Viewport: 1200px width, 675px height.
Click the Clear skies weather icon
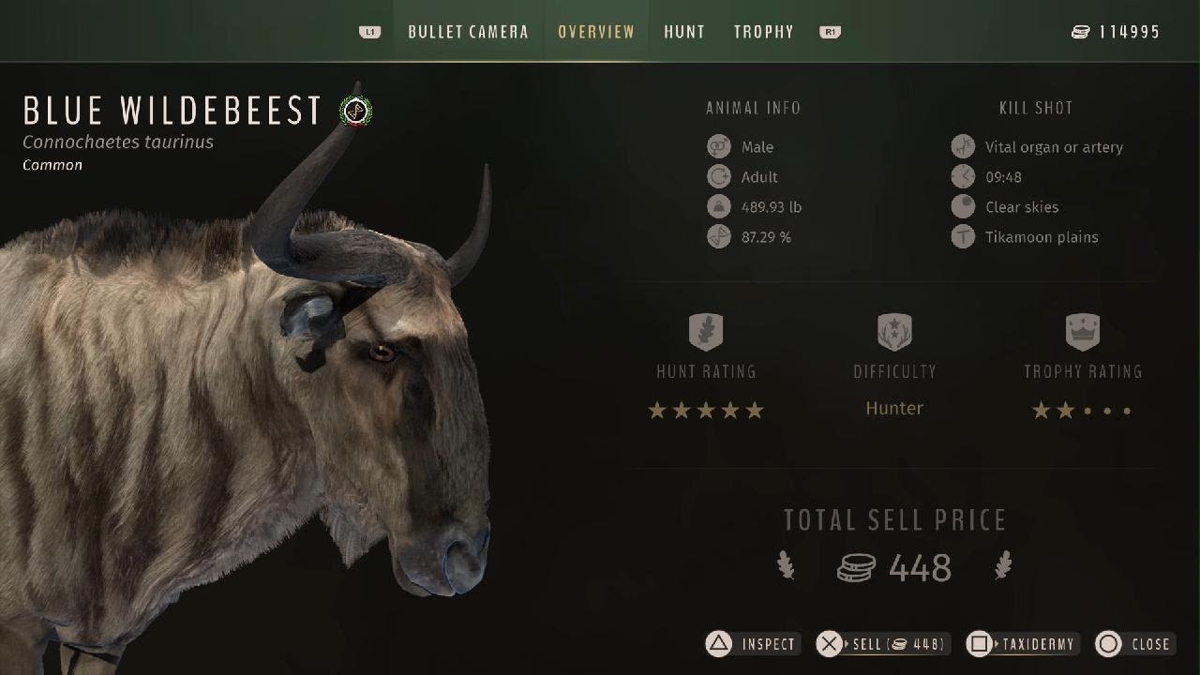(963, 206)
